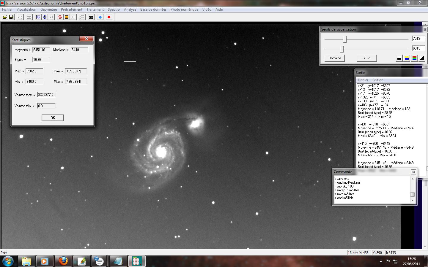Screen dimensions: 428x267
Task: Click the floppy disk save icon
Action: [x=11, y=17]
